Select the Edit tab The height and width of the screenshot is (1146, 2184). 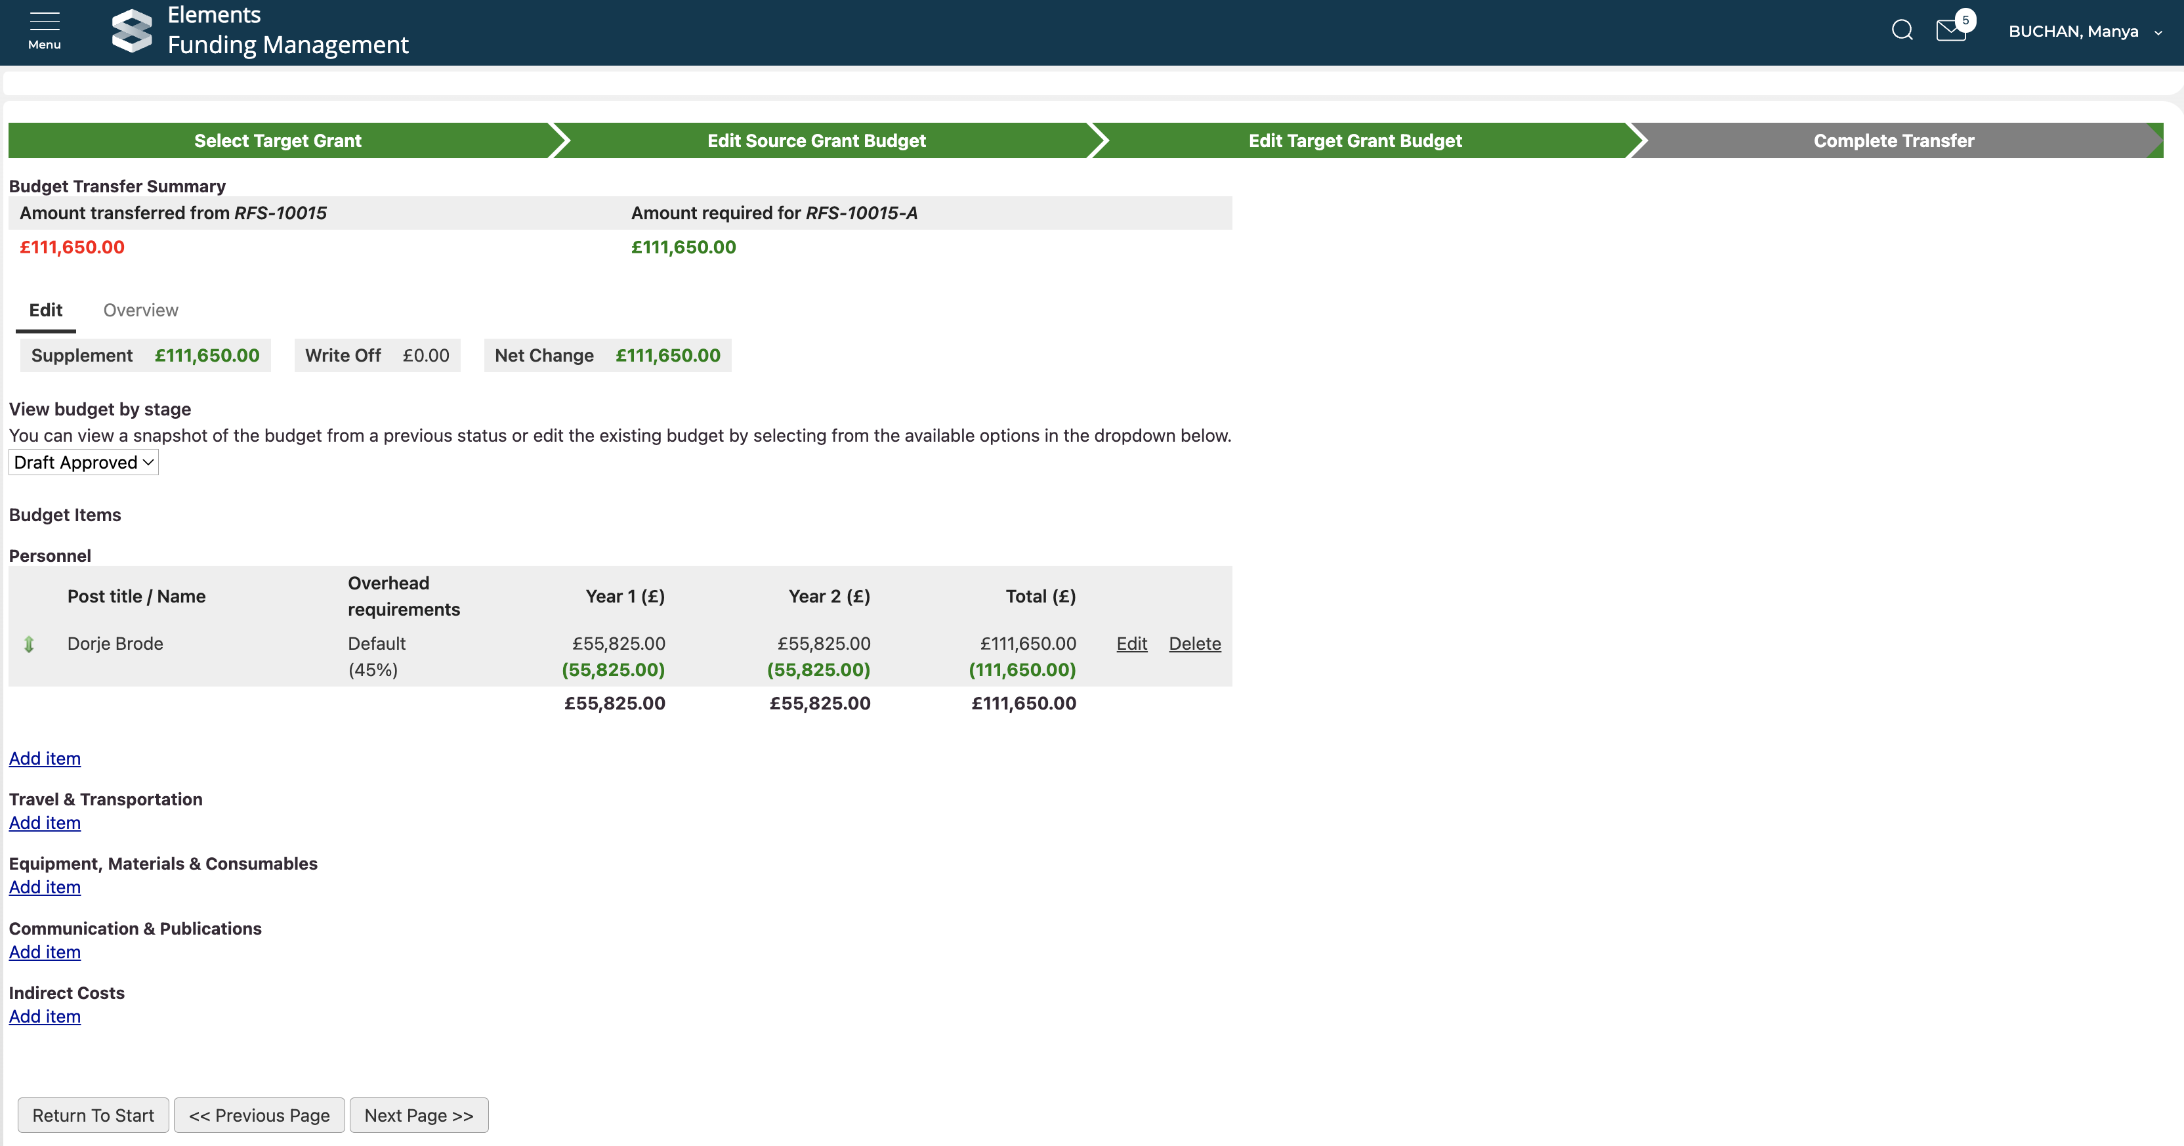click(46, 310)
